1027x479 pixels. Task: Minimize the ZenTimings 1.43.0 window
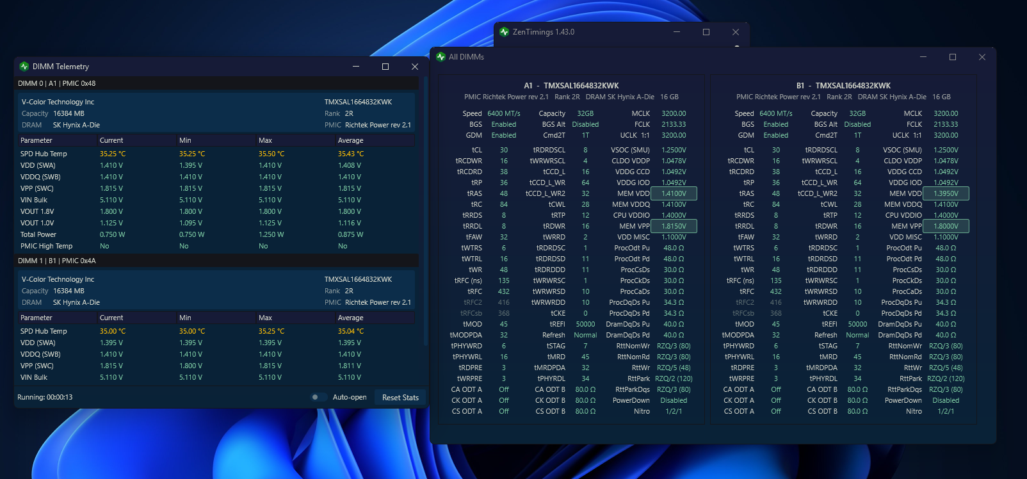tap(677, 32)
